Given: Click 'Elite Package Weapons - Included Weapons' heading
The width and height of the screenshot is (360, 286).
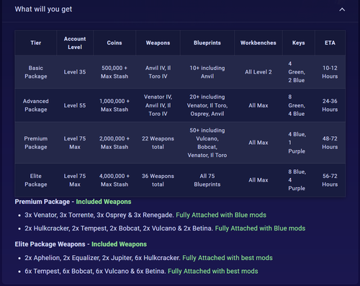Looking at the screenshot, I should click(81, 244).
